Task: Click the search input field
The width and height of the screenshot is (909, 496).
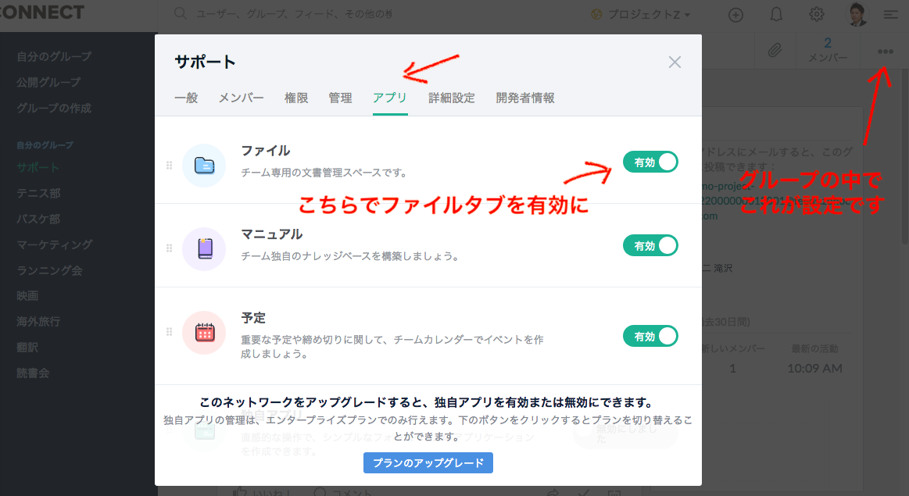Action: click(x=293, y=14)
